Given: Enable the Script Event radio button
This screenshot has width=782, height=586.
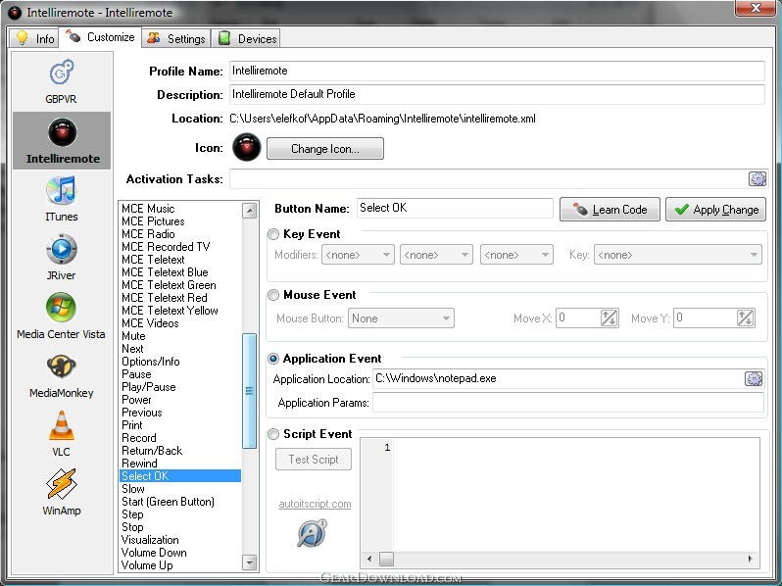Looking at the screenshot, I should [x=273, y=434].
